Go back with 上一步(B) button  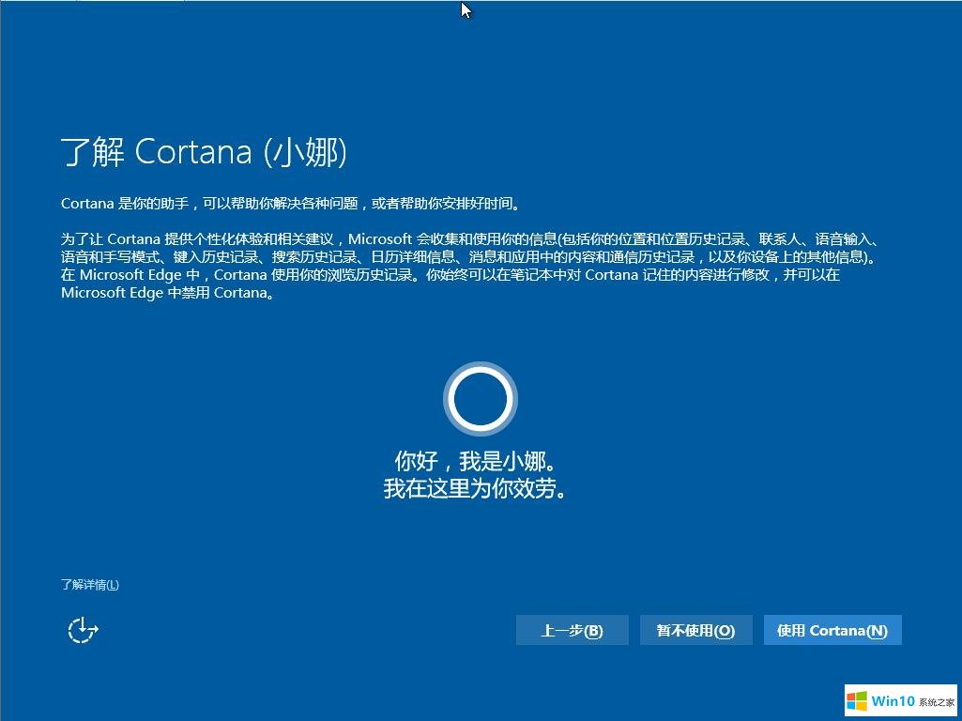pyautogui.click(x=572, y=630)
